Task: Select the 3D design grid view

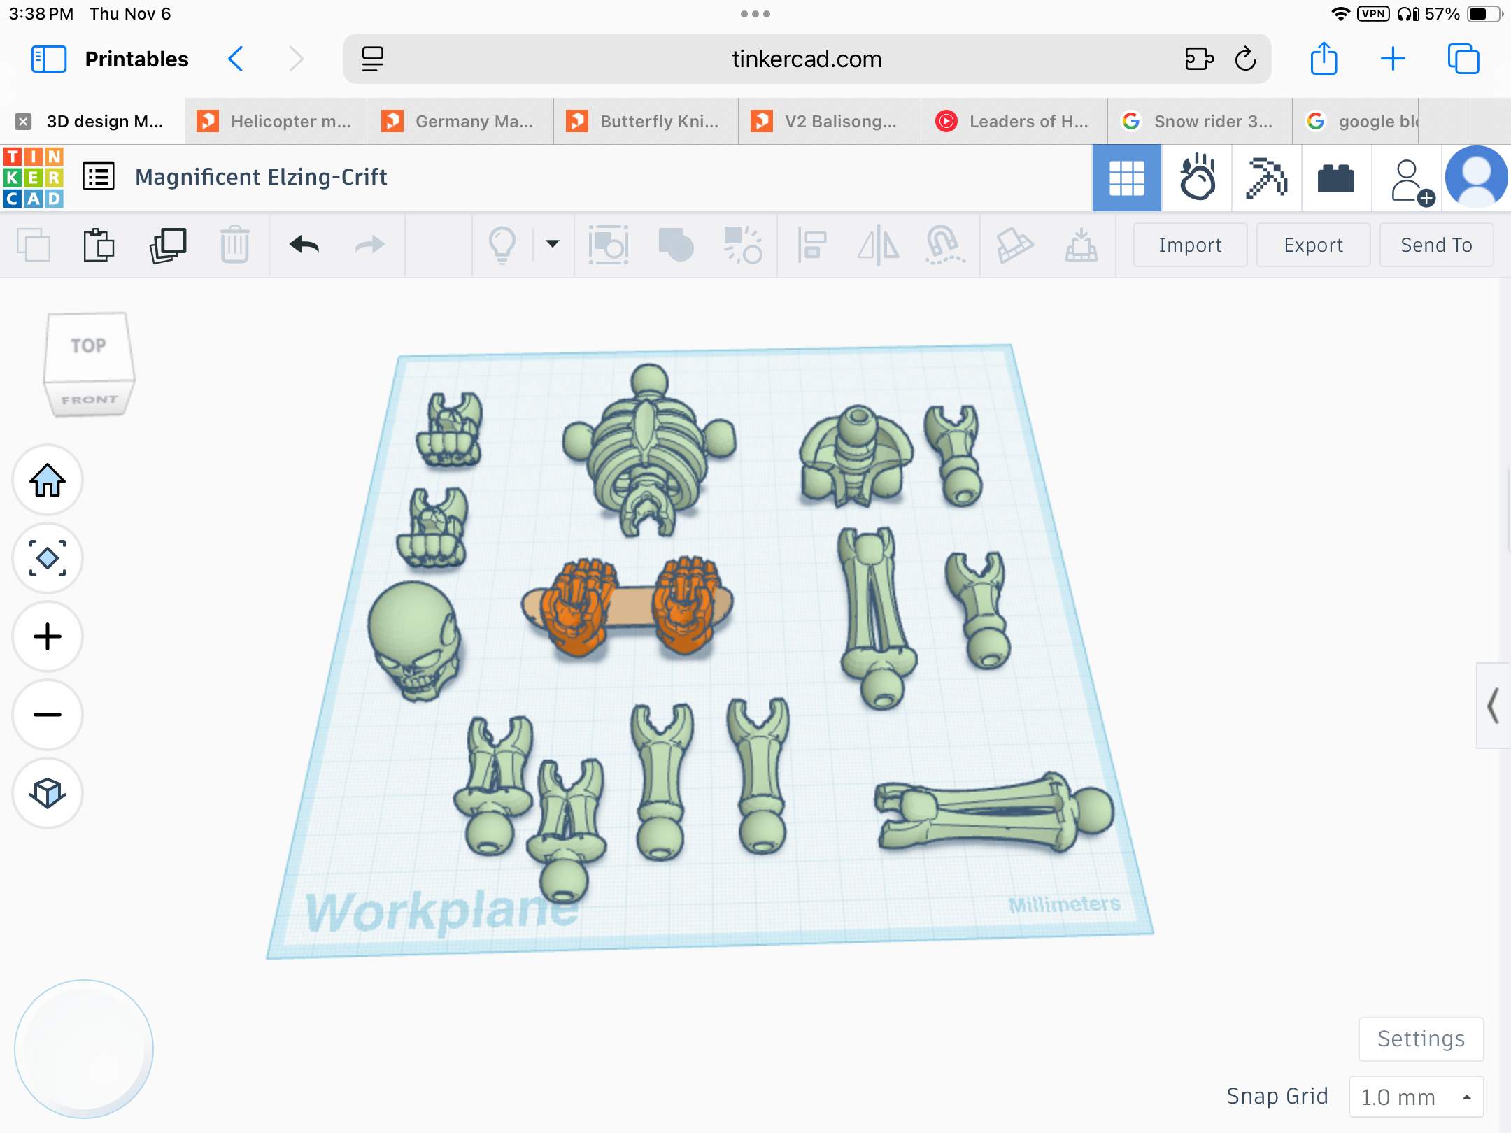Action: [x=1127, y=178]
